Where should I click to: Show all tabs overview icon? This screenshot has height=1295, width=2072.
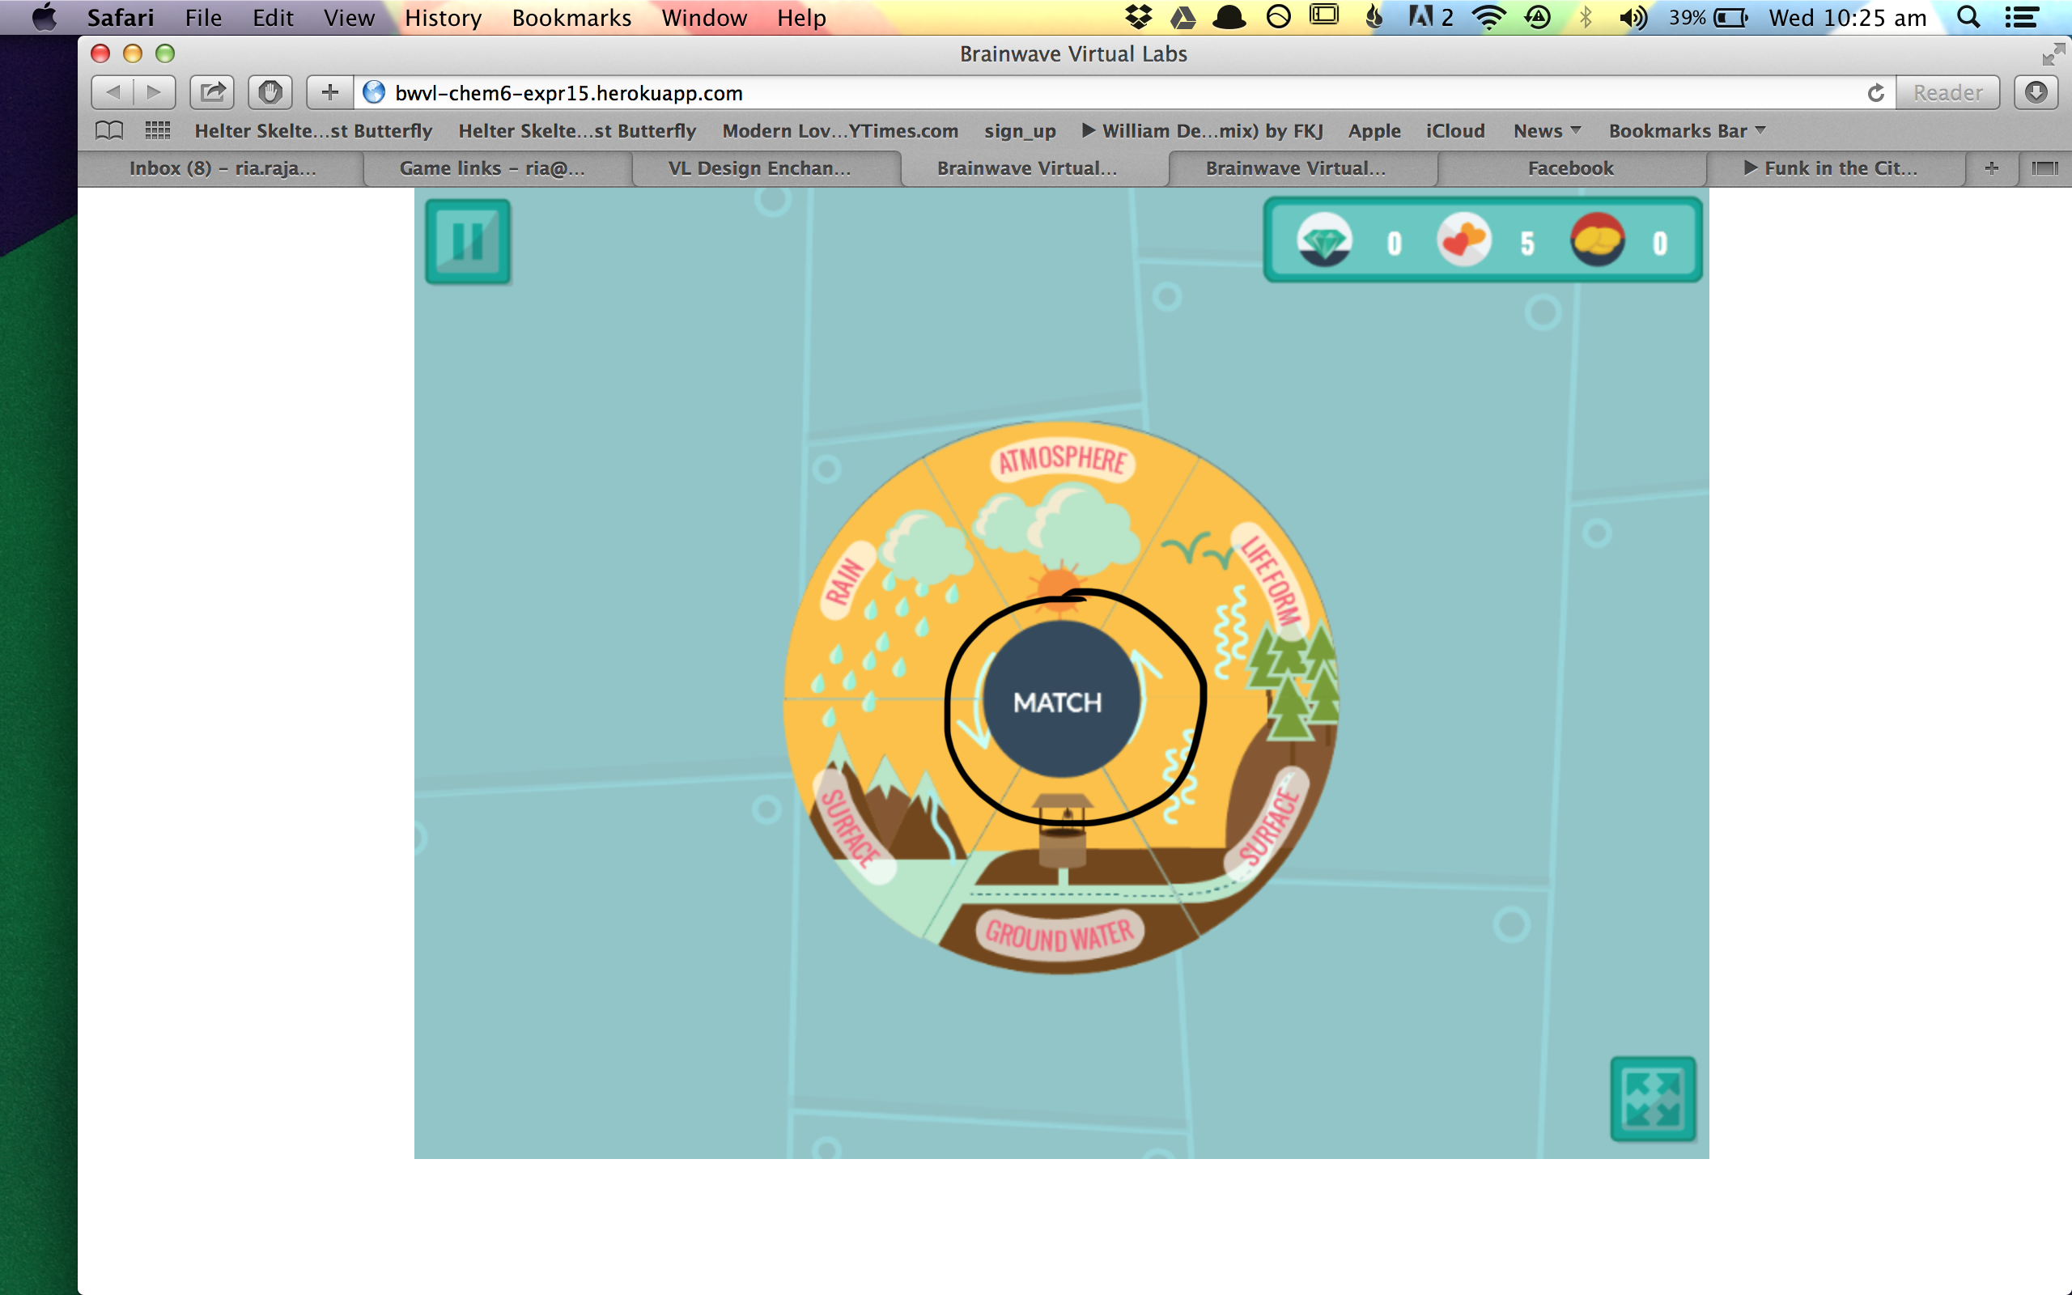[x=2044, y=168]
